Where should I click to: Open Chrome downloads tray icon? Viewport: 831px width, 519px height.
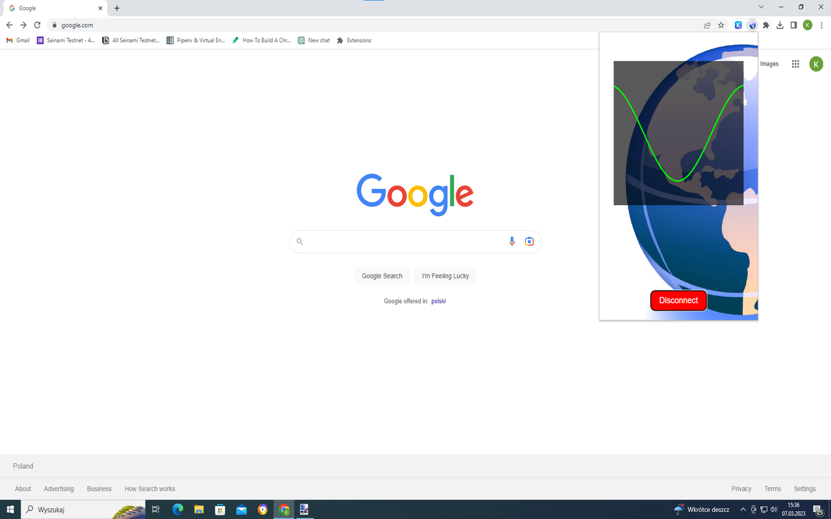780,25
